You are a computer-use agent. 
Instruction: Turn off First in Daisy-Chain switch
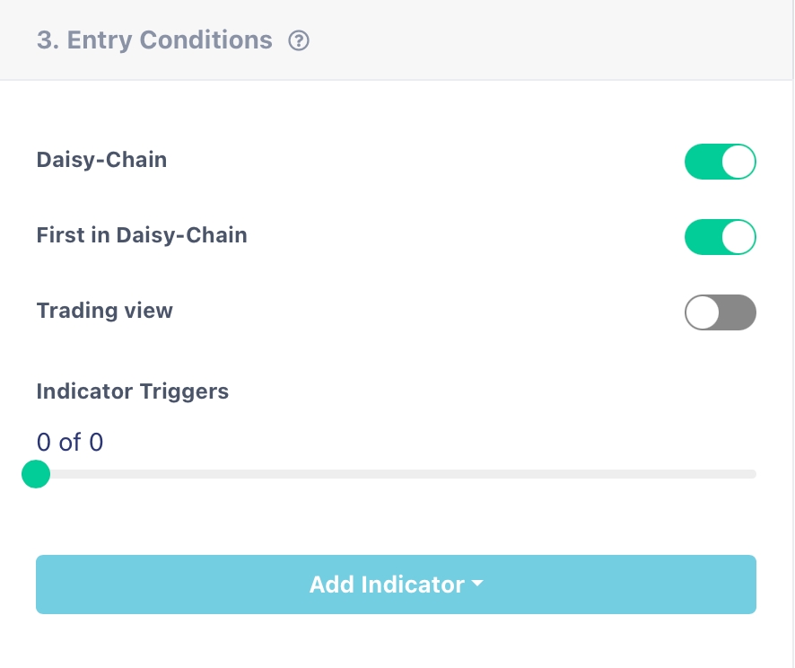[x=720, y=238]
